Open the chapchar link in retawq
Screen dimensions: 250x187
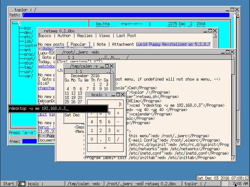(46, 88)
